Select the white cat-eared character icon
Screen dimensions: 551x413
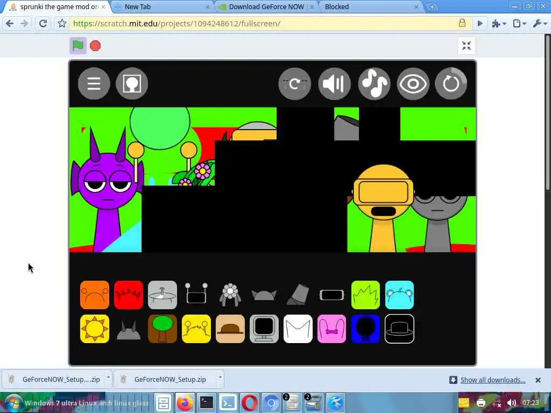[x=298, y=329]
